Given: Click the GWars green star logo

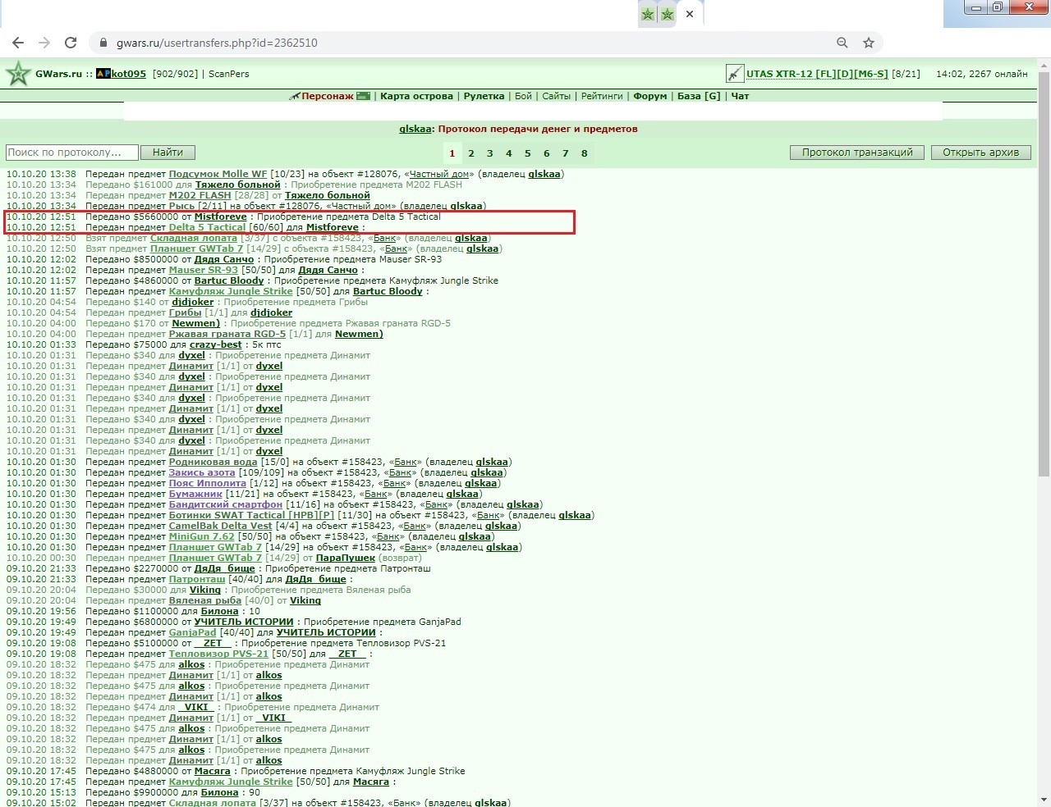Looking at the screenshot, I should point(17,74).
